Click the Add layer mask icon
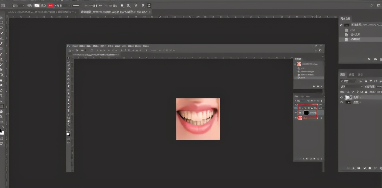 [359, 168]
